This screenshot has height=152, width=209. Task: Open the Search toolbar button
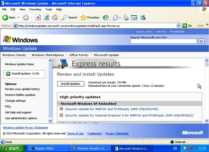click(x=69, y=17)
